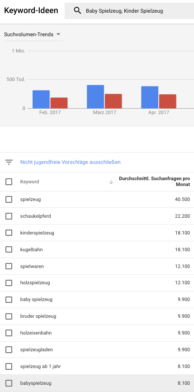Click the Suchvolumen-Trends dropdown arrow
Screen dimensions: 194x392
58,34
